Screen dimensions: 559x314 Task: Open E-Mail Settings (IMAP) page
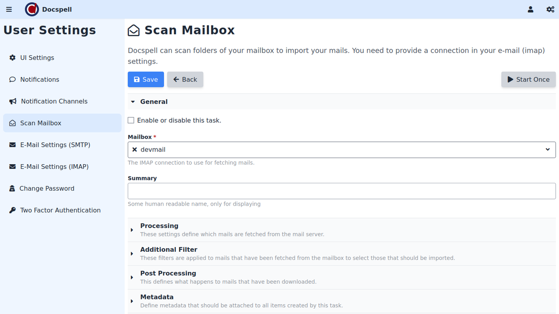point(54,167)
